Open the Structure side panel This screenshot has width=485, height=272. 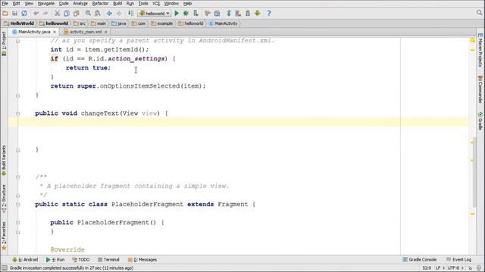pos(4,199)
